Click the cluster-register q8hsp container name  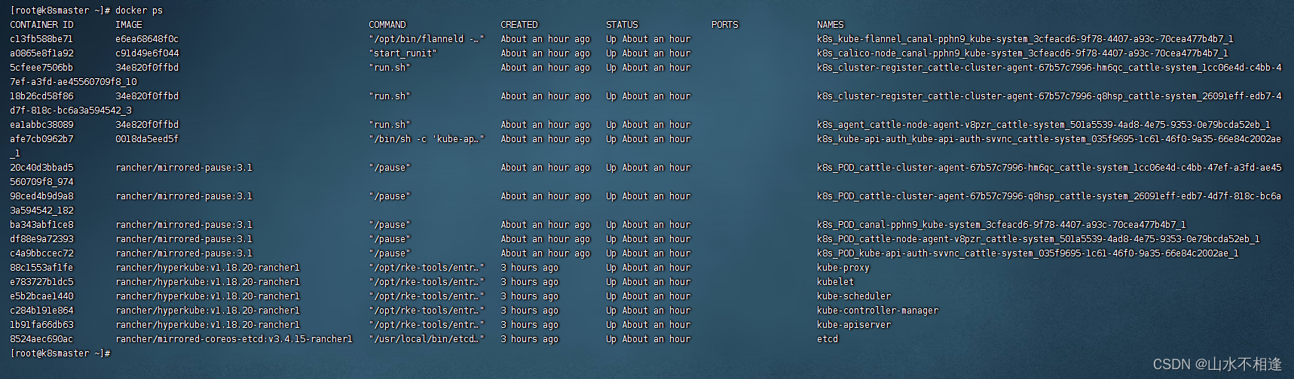[x=1049, y=96]
